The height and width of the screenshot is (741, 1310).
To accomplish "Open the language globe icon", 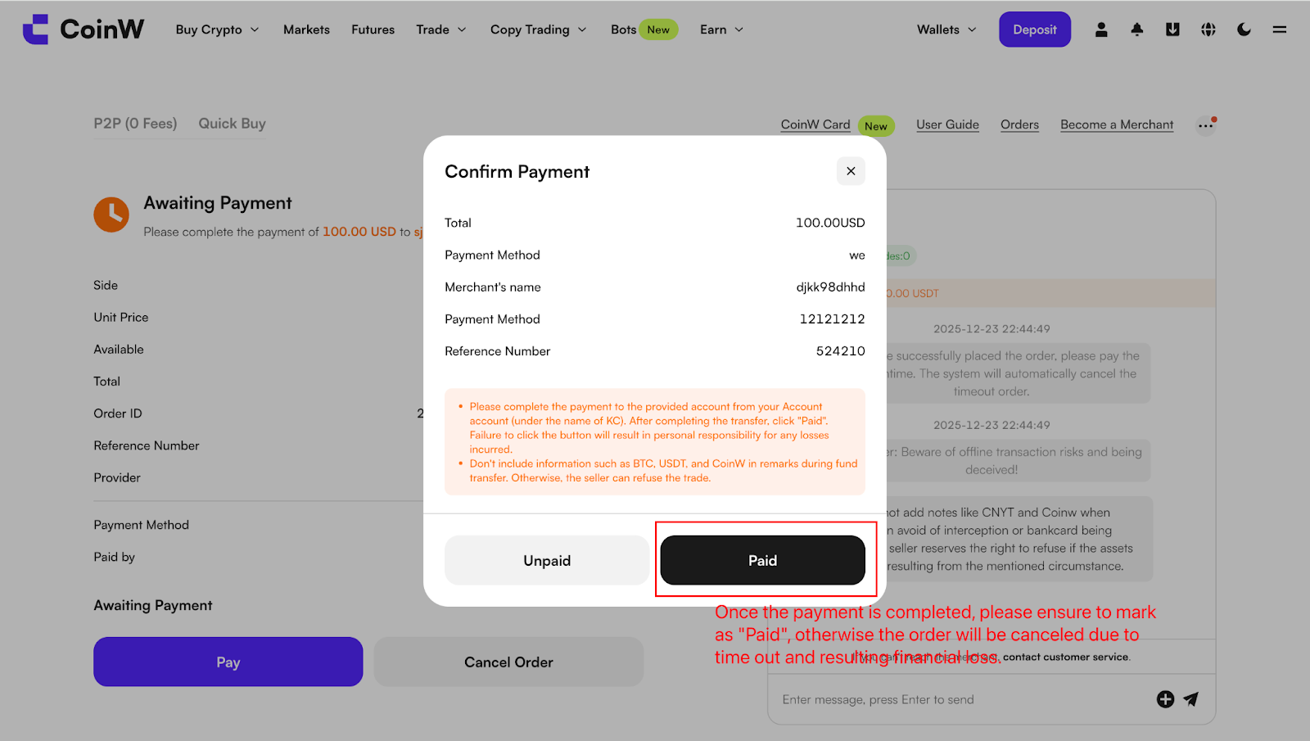I will coord(1208,29).
